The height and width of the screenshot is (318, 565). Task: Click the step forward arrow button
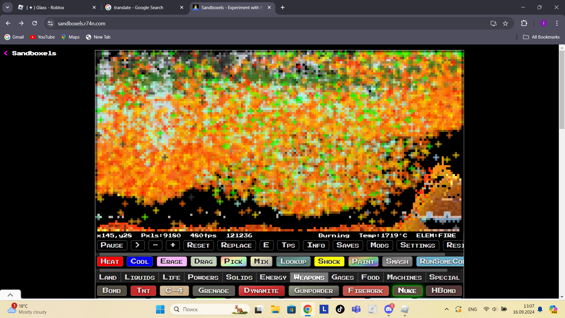click(137, 245)
